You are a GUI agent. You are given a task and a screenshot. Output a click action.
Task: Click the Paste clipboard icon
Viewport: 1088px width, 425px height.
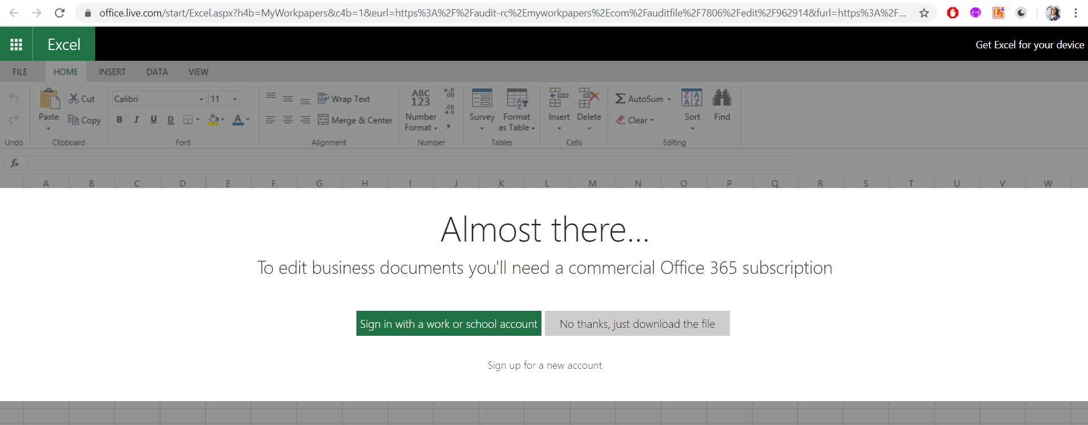(50, 99)
